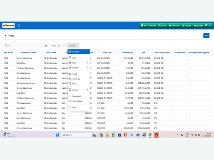Go to the Home page
214x160 pixels.
click(x=162, y=25)
